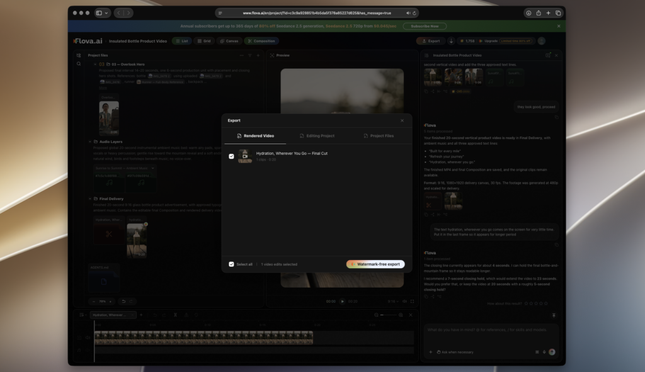Collapse the 03 — Overlook Hero folder

pos(95,64)
